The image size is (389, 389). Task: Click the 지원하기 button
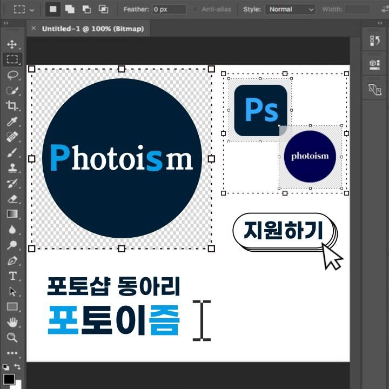284,231
